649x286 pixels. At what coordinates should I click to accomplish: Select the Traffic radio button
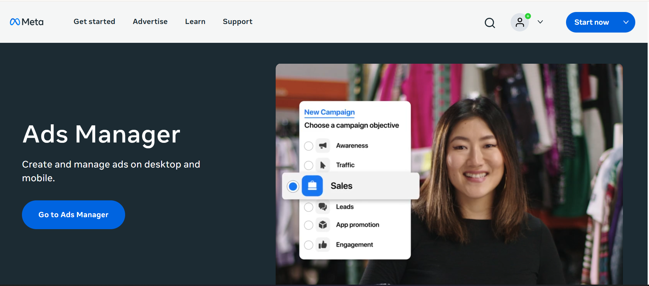309,165
